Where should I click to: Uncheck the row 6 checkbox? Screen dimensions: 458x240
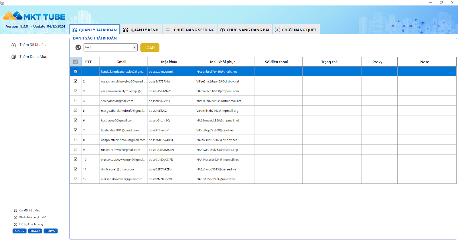76,120
